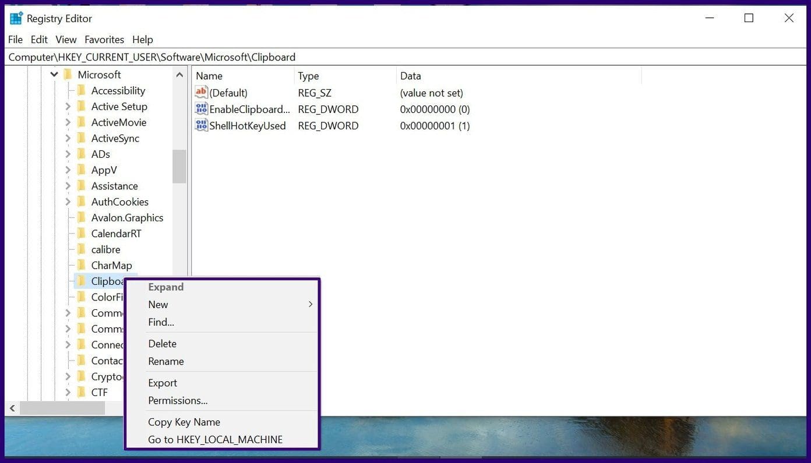This screenshot has height=463, width=811.
Task: Select the calibre key label
Action: (x=105, y=249)
